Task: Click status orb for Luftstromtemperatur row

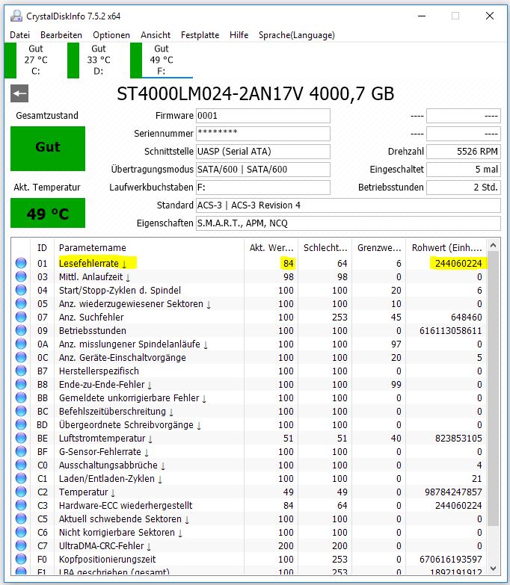Action: point(21,438)
